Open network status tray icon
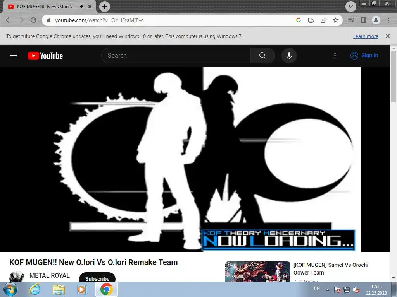397x297 pixels. (x=347, y=290)
